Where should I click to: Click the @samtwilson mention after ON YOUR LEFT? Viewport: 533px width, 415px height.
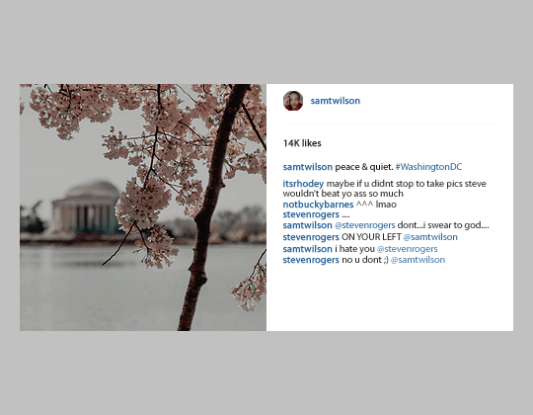(430, 237)
